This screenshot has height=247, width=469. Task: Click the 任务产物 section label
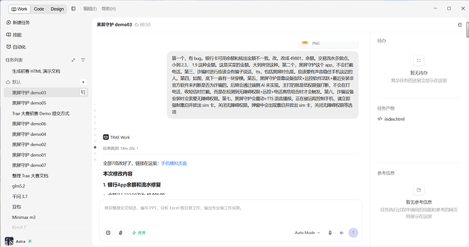pos(386,109)
